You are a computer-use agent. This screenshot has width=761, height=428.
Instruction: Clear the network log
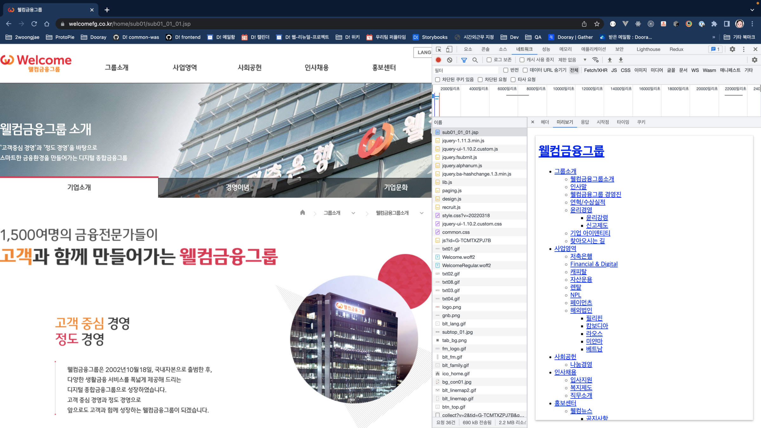450,60
